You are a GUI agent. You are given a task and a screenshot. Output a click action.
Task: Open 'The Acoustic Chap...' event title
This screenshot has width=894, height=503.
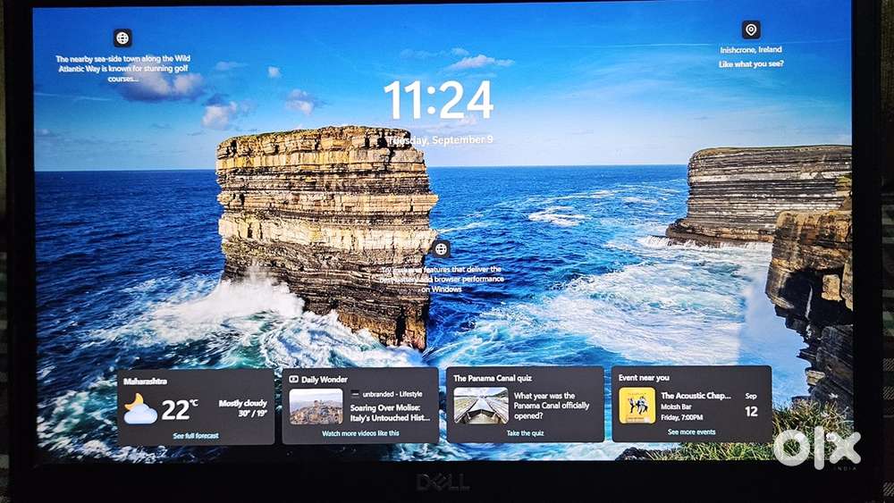pyautogui.click(x=696, y=395)
